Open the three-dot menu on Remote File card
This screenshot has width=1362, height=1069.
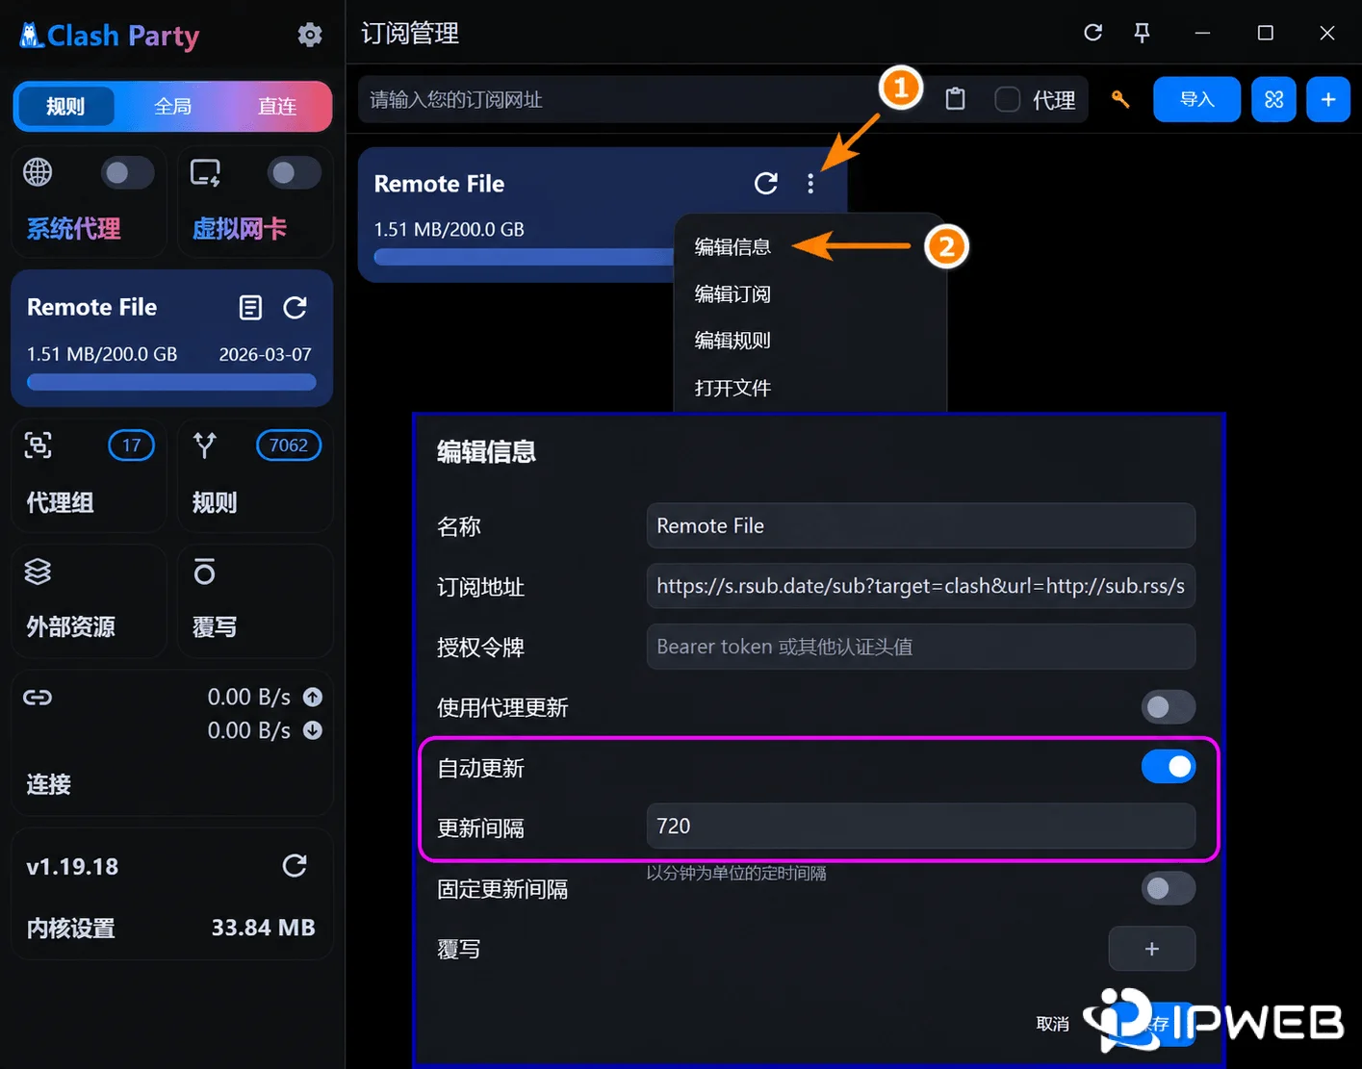pos(810,184)
